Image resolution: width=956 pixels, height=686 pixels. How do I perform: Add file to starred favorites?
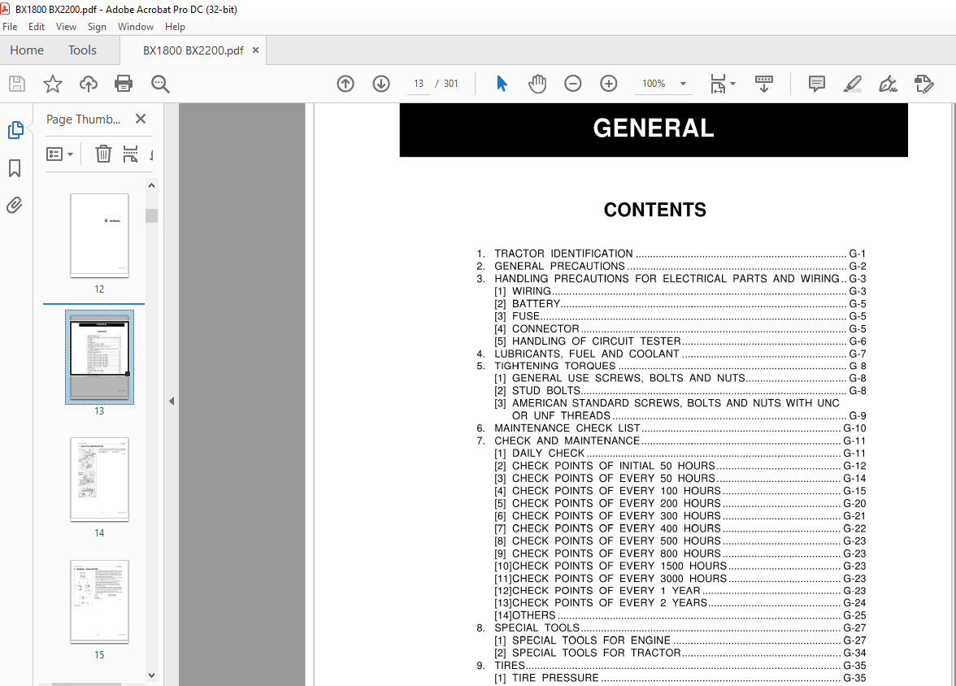[52, 84]
